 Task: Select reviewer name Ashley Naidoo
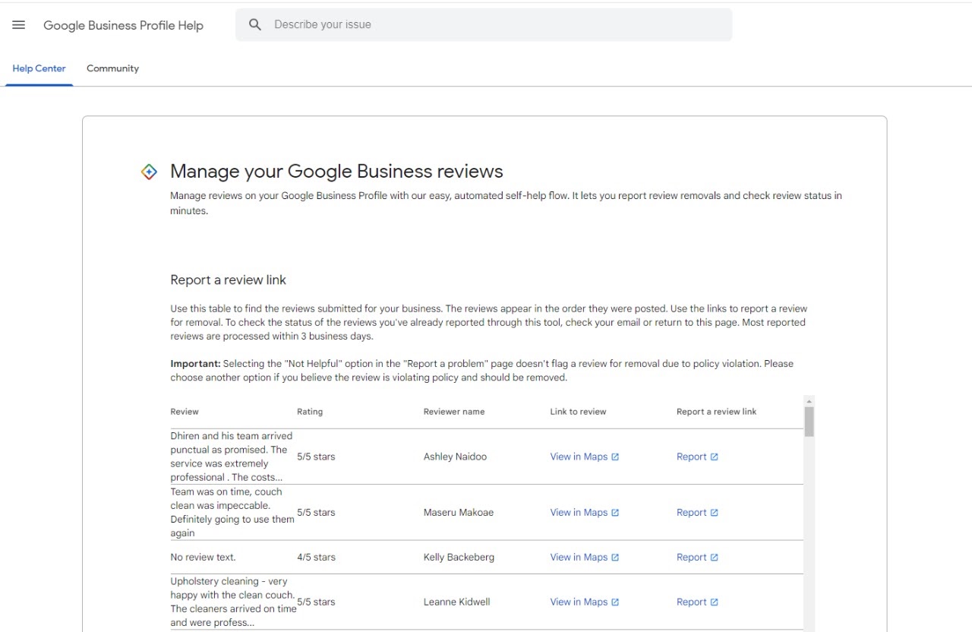tap(455, 457)
